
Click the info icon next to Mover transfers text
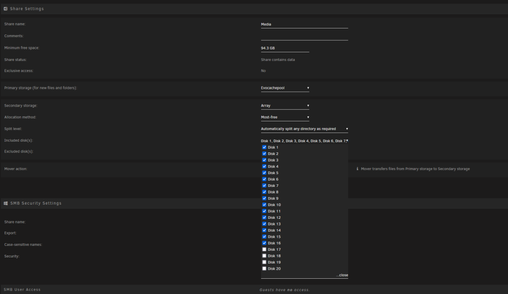(357, 169)
